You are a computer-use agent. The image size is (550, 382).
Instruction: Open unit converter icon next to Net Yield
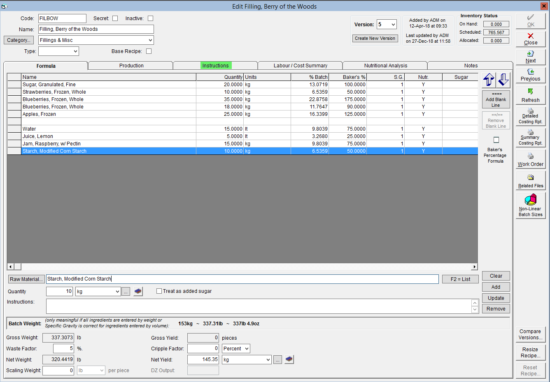(x=289, y=359)
